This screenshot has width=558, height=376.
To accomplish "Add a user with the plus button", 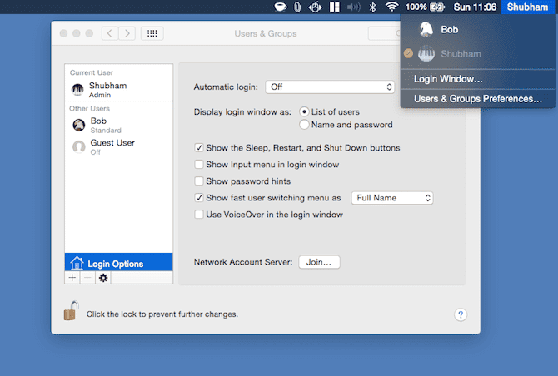I will pos(72,278).
